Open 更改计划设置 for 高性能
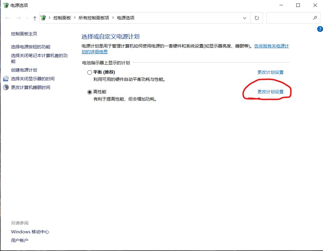The height and width of the screenshot is (251, 323). click(x=271, y=91)
